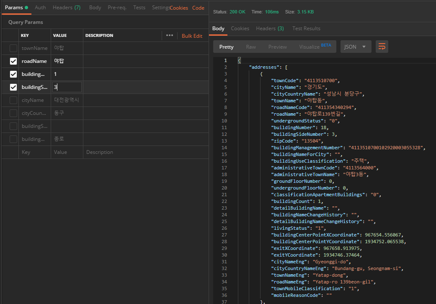Click the 3.15 KB response size

tap(305, 12)
